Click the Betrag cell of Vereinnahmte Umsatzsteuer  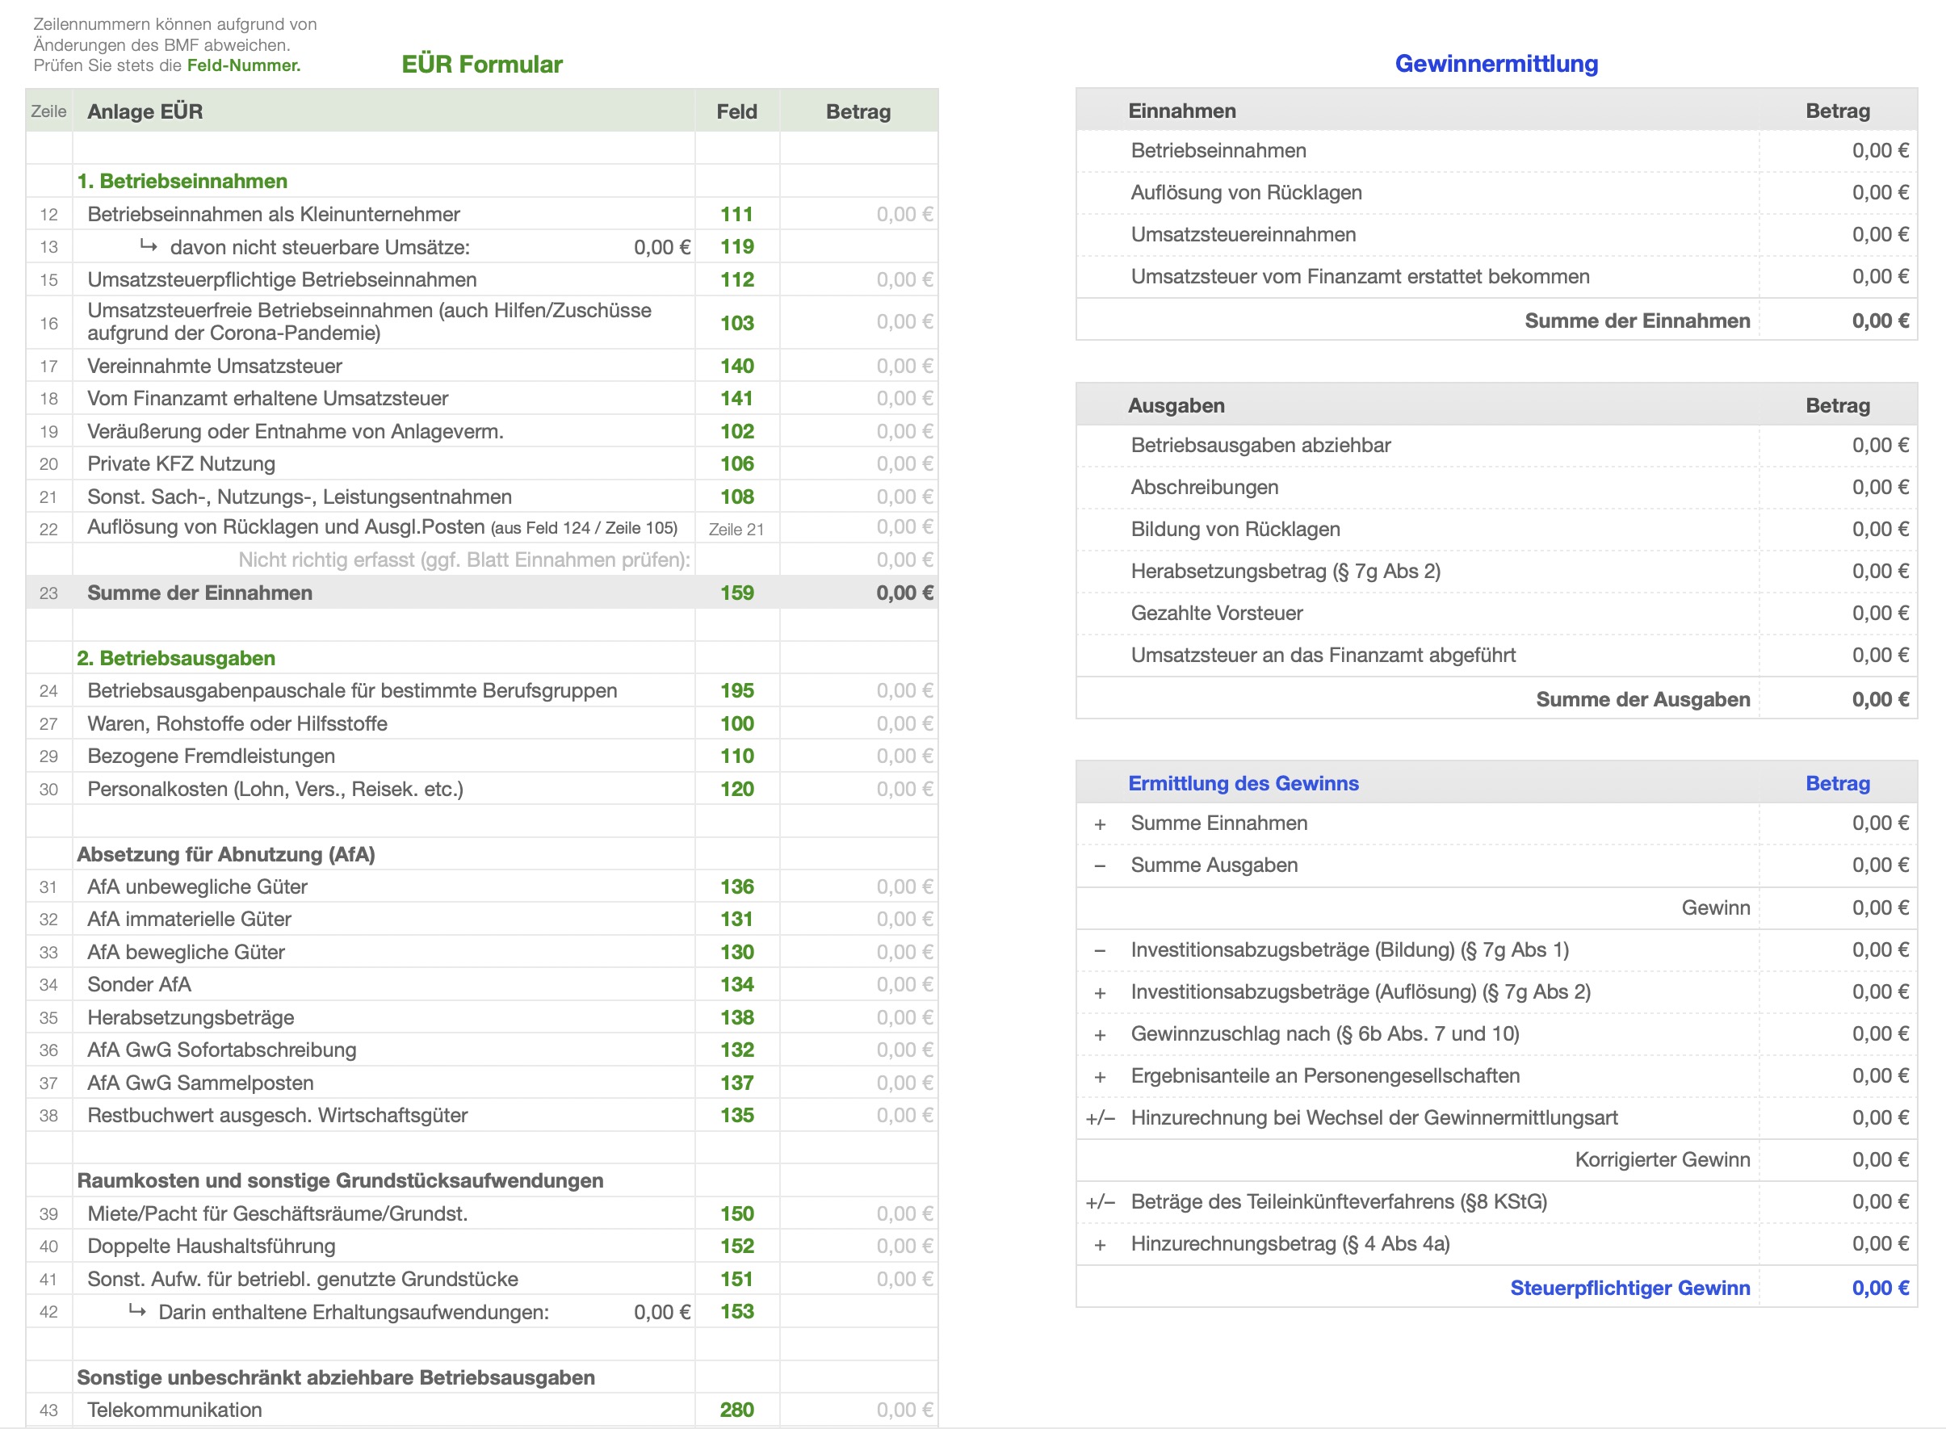(x=904, y=366)
